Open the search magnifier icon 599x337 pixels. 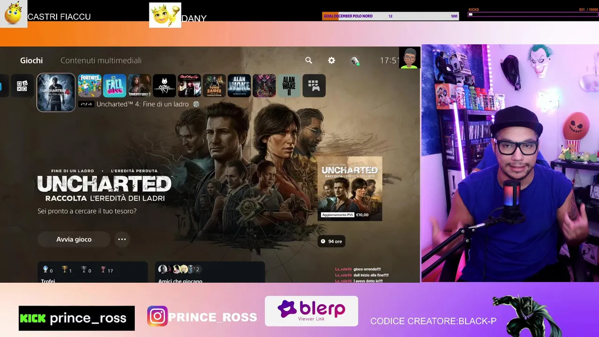(308, 60)
